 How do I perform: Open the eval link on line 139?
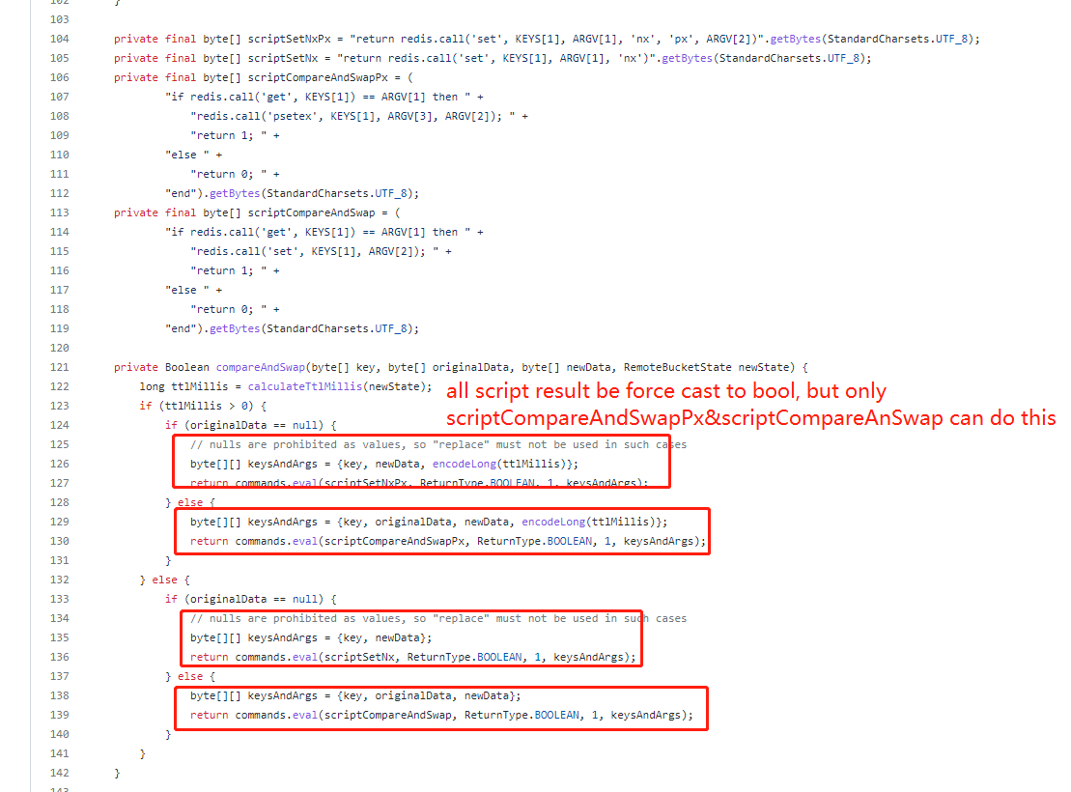click(305, 715)
